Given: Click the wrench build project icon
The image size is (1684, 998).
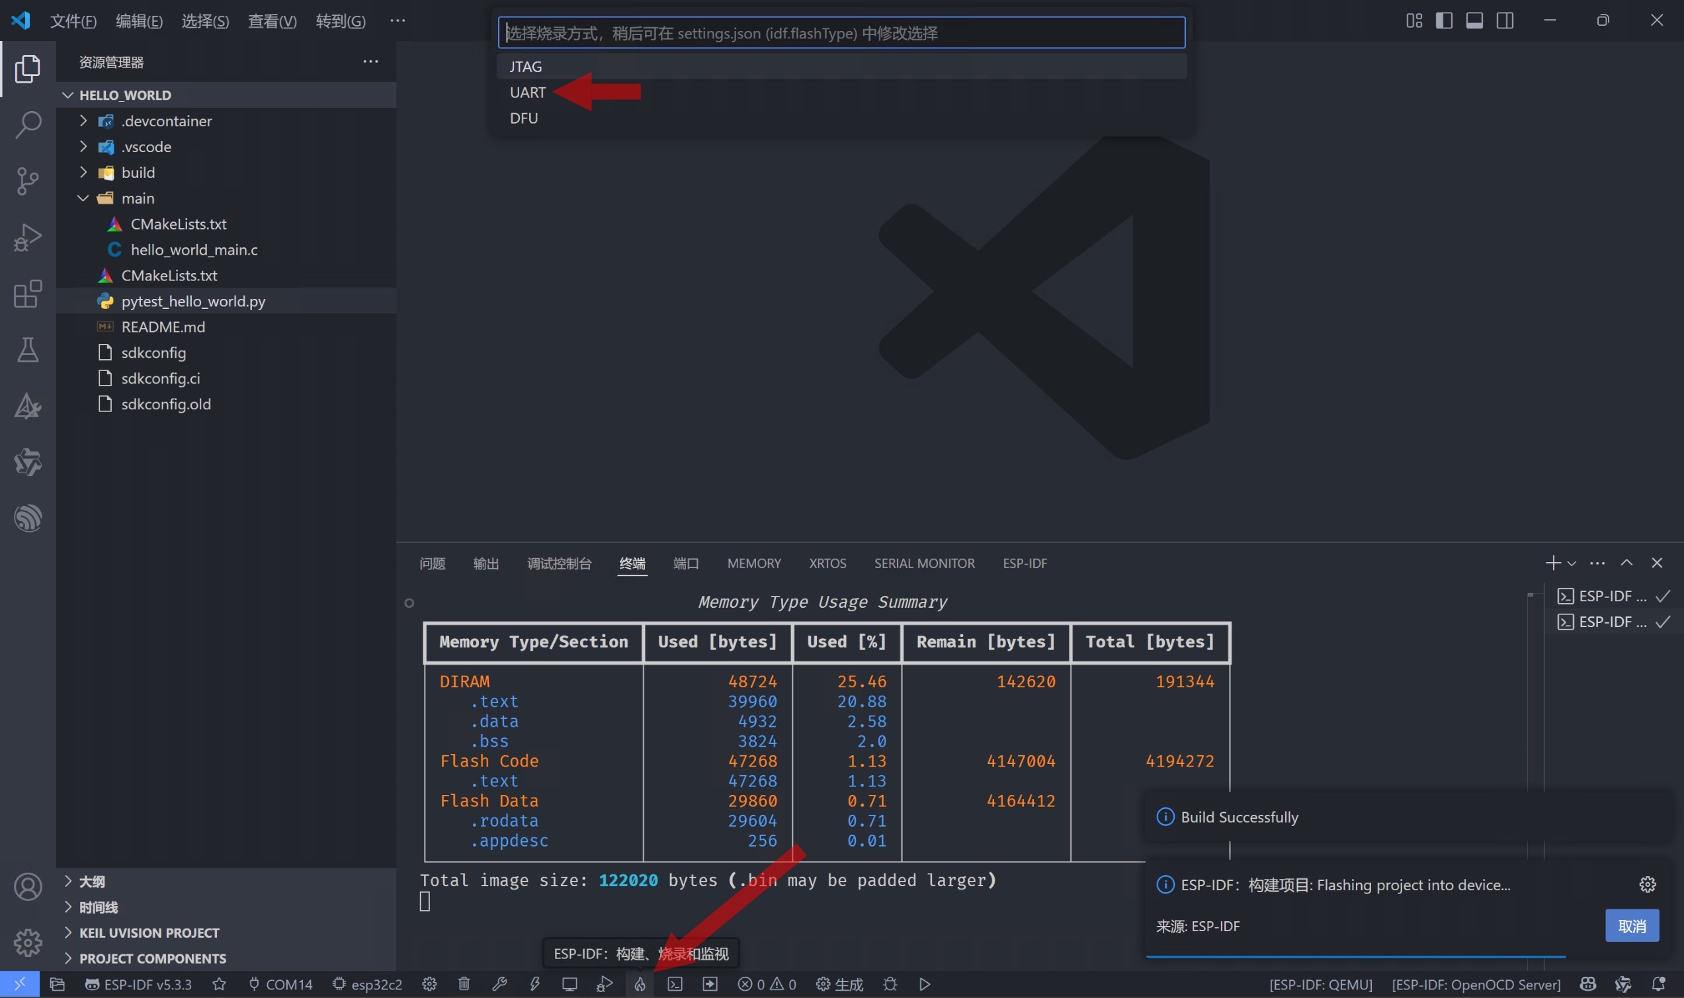Looking at the screenshot, I should (499, 984).
